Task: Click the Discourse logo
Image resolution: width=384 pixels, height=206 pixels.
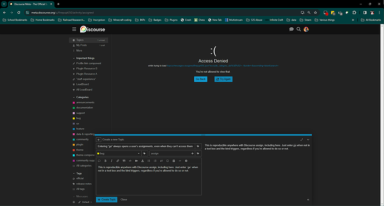Action: 92,29
